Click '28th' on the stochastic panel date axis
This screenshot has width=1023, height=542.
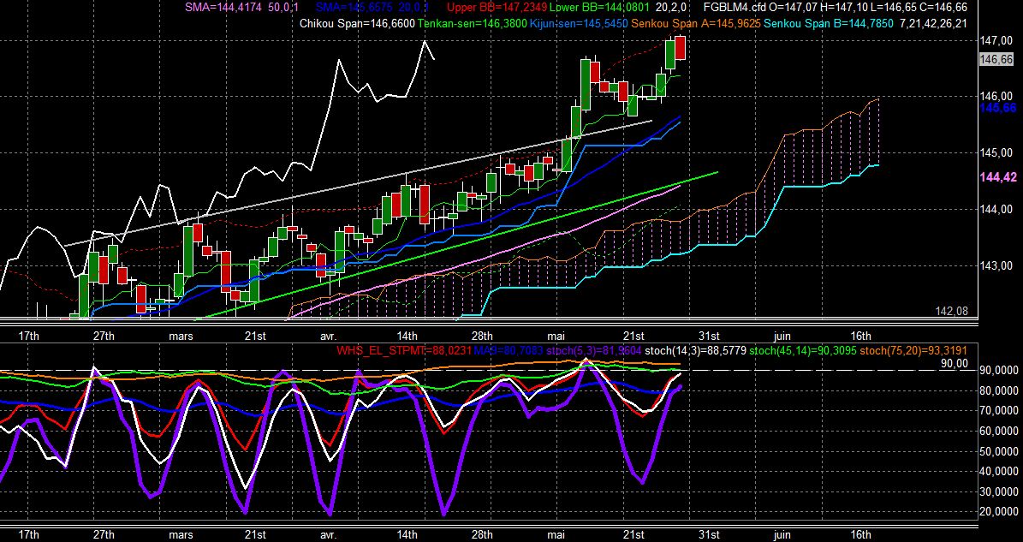(481, 535)
